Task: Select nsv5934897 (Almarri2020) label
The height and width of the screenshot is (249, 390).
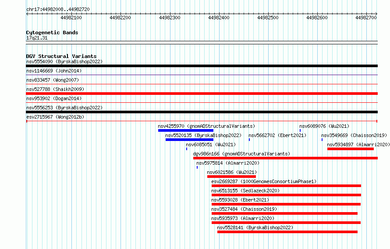Action: (358, 144)
